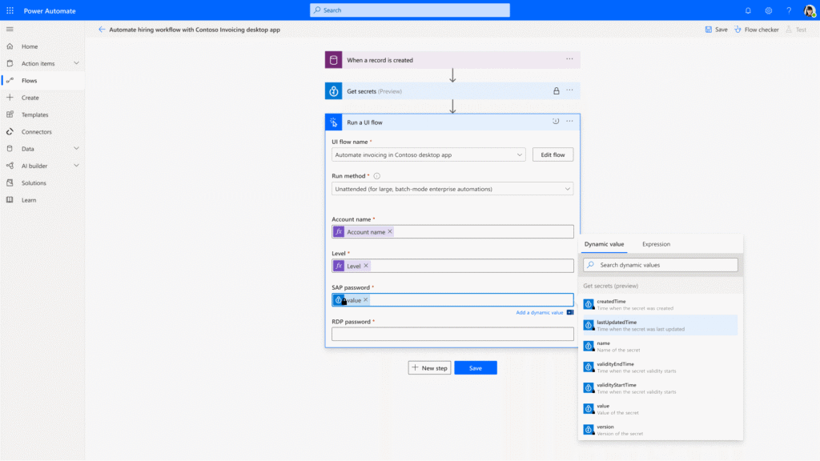
Task: Click Test in the top toolbar
Action: pos(796,30)
